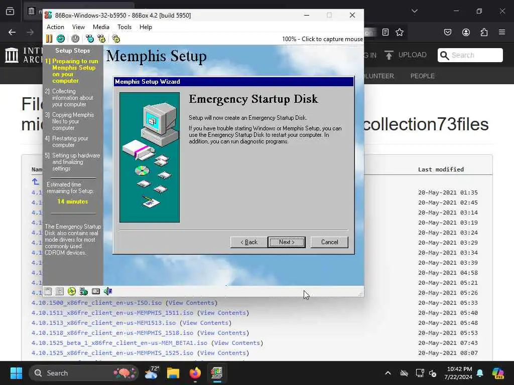
Task: Go to the parent directory arrow icon
Action: click(x=36, y=181)
